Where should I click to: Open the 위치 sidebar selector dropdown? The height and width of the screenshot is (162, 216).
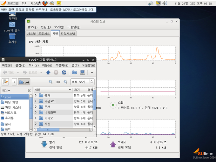click(x=6, y=91)
